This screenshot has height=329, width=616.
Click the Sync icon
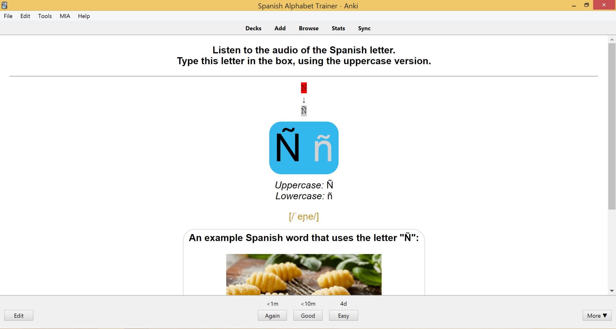[x=364, y=28]
